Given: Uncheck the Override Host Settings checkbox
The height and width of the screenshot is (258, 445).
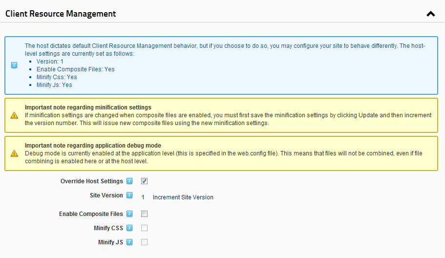Looking at the screenshot, I should point(144,181).
